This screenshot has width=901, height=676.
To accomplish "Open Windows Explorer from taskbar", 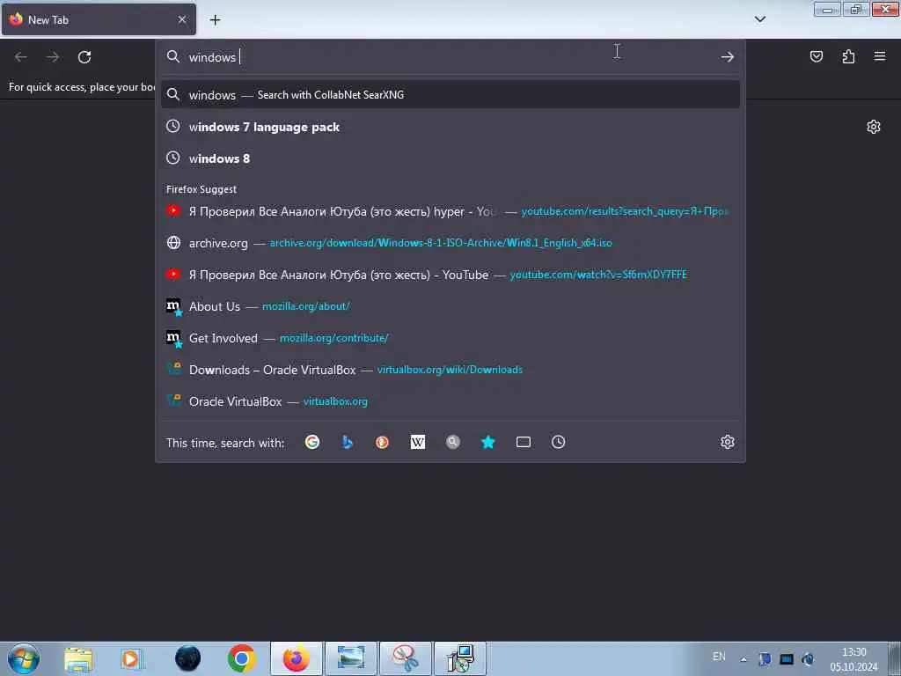I will 78,658.
